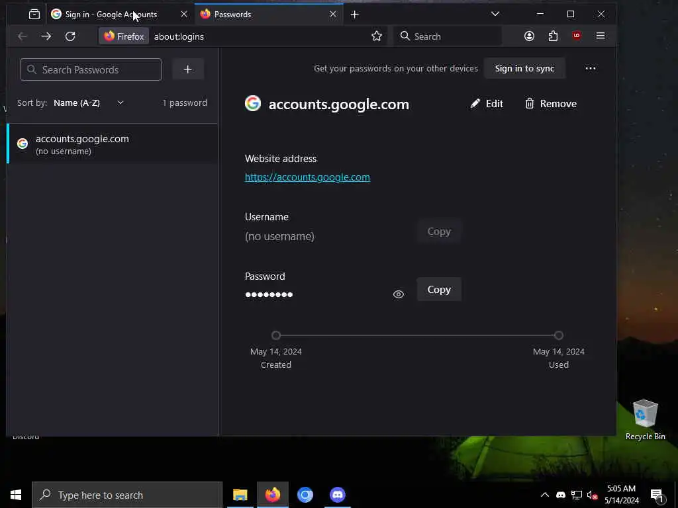Open the Windows Start menu
The image size is (678, 508).
(16, 495)
